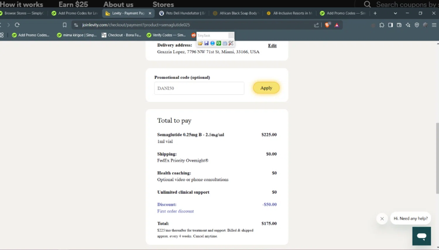Open 'Stores' in the top header
This screenshot has width=439, height=250.
pyautogui.click(x=163, y=4)
